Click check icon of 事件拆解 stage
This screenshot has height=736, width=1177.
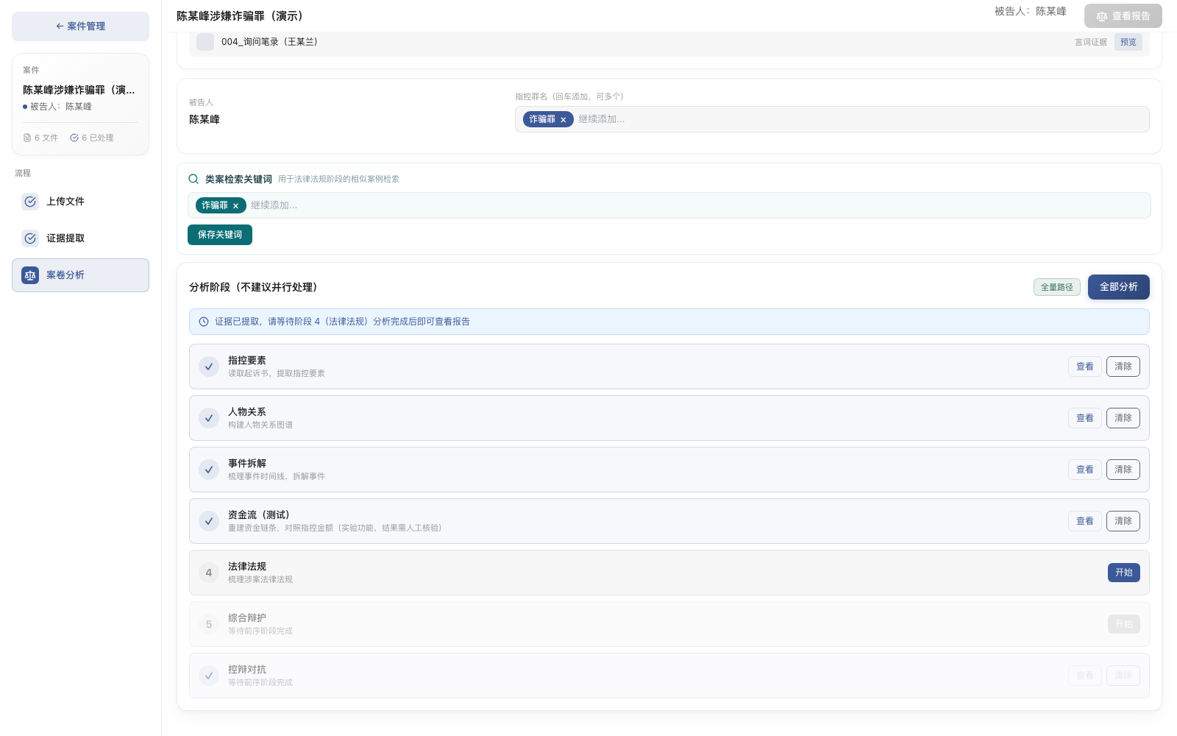pos(209,470)
